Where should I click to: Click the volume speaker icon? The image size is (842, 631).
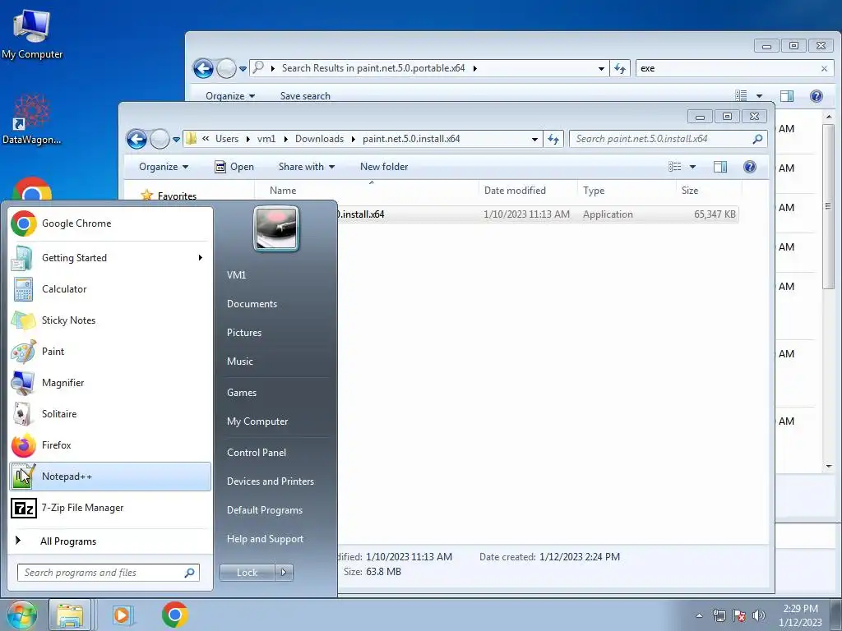click(x=758, y=615)
